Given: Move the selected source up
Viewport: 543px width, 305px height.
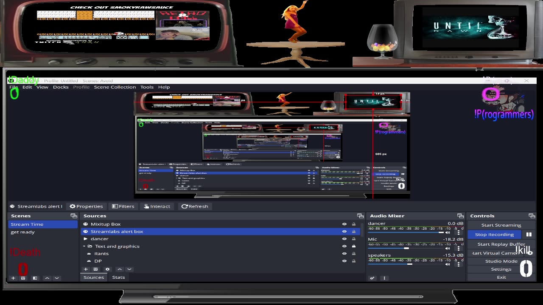Looking at the screenshot, I should 120,269.
